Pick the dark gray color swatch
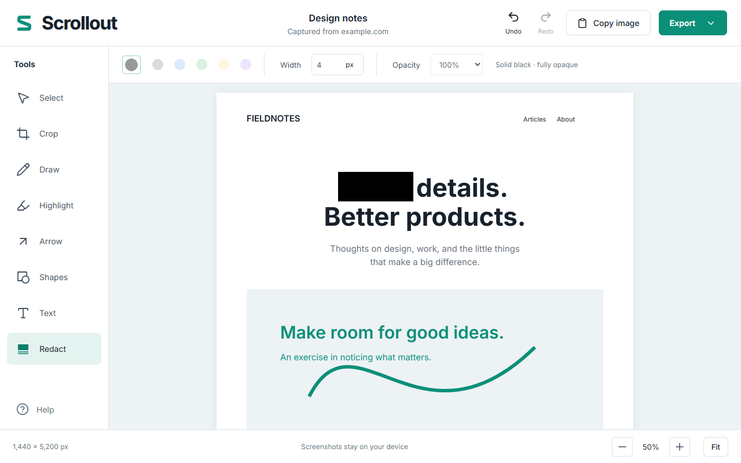 click(131, 65)
